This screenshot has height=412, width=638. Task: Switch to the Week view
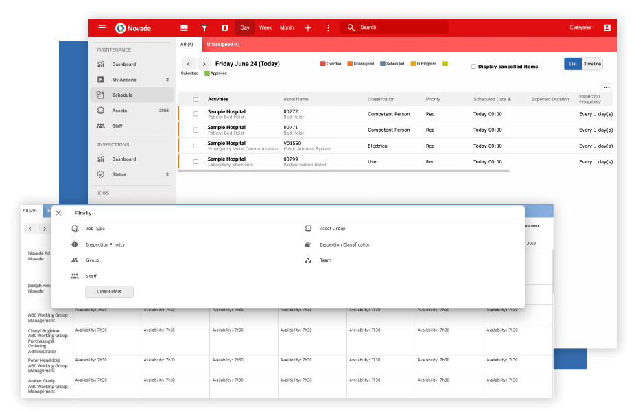click(265, 27)
